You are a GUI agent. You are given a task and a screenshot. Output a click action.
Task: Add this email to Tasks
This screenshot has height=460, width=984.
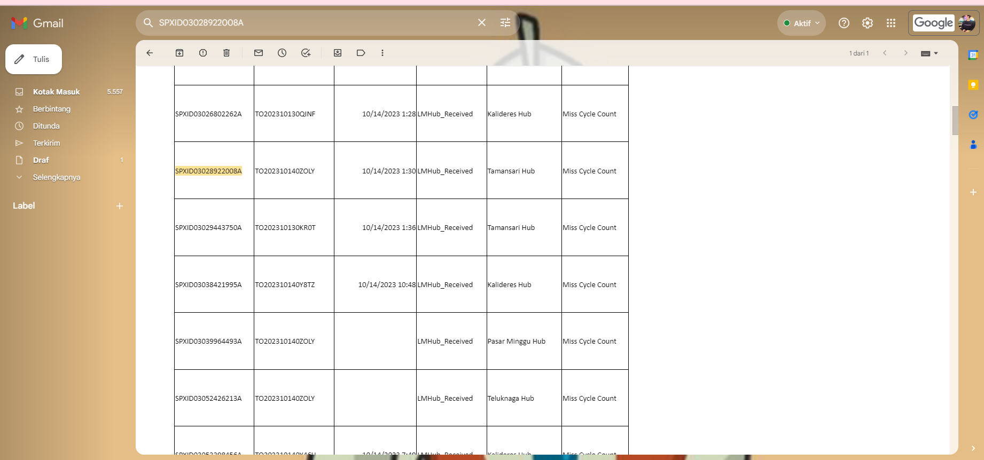point(306,53)
